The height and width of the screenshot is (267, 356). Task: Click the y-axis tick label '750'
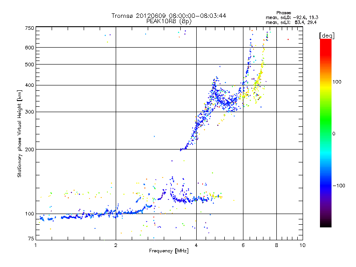[30, 28]
